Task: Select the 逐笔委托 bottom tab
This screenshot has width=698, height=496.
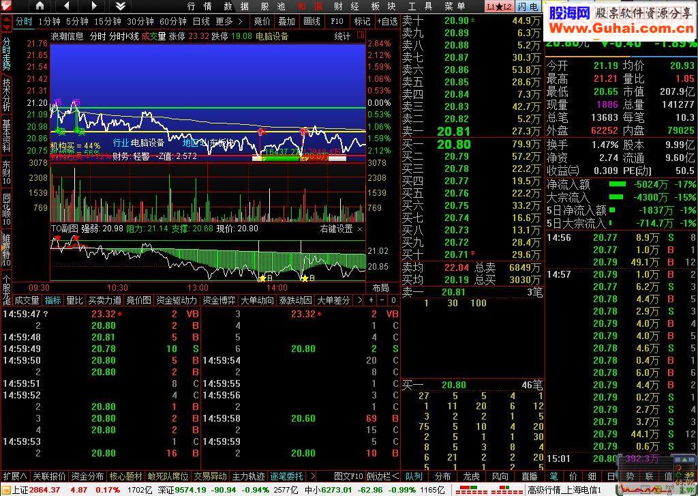Action: [x=287, y=476]
